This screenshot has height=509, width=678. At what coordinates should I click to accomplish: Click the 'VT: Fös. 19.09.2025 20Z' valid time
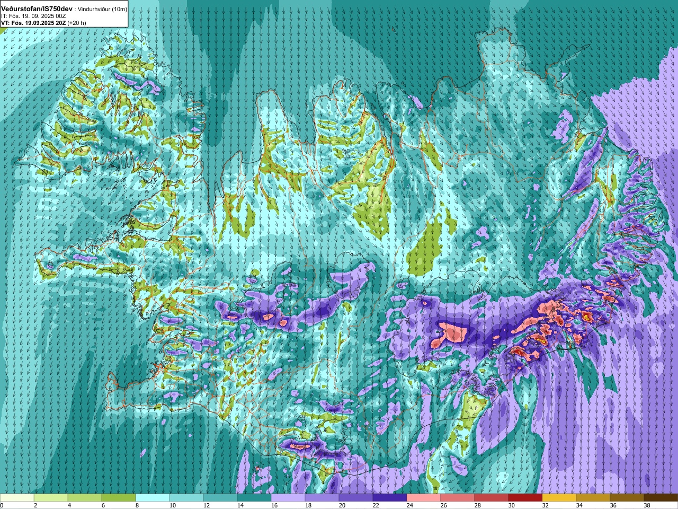33,23
